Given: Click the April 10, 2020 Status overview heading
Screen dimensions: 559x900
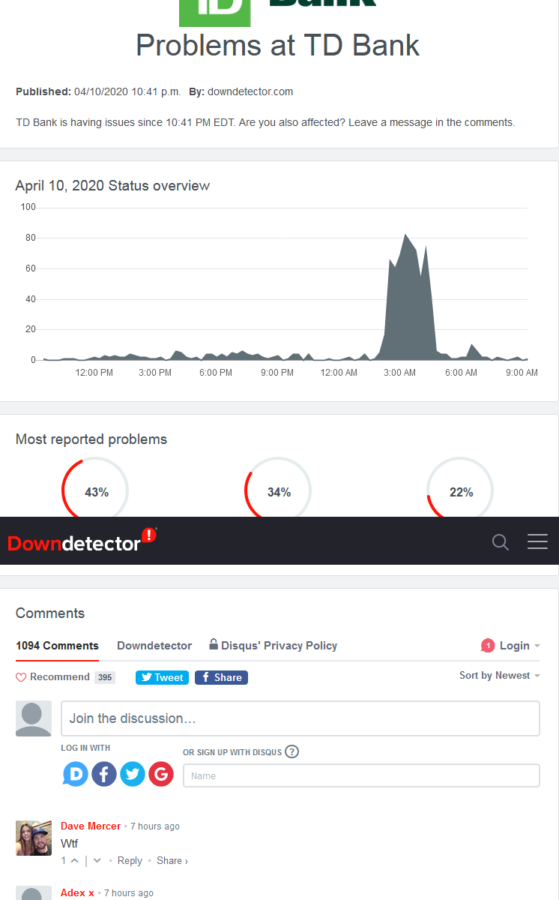Looking at the screenshot, I should tap(112, 185).
